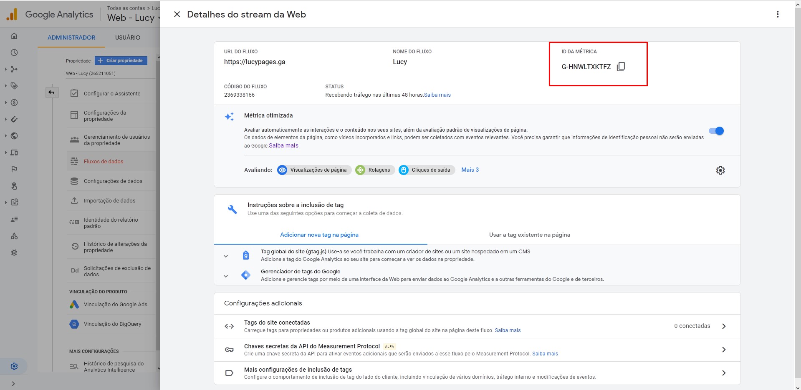The image size is (801, 390).
Task: Open the Mais 3 link
Action: click(470, 170)
